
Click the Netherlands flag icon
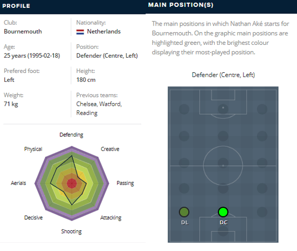click(x=80, y=32)
